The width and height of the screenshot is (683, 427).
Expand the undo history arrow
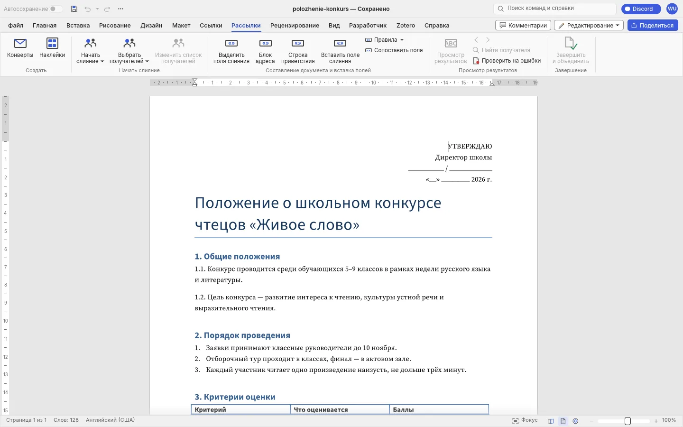97,9
